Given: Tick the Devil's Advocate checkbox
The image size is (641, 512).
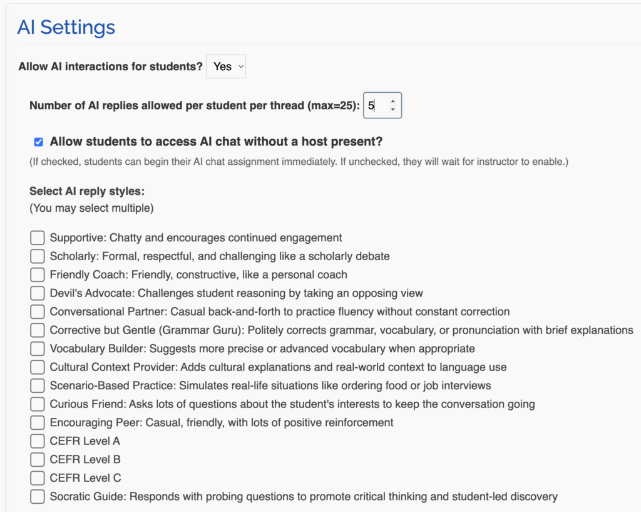Looking at the screenshot, I should (38, 293).
